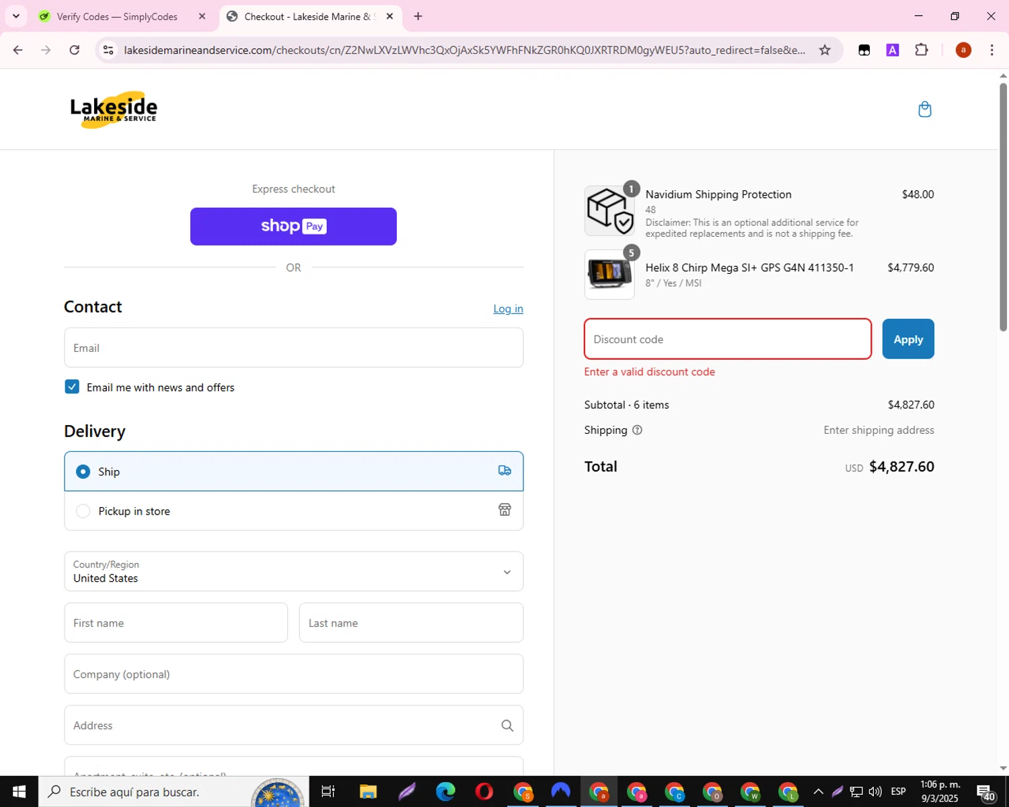
Task: Click the store icon in Pickup row
Action: pos(504,510)
